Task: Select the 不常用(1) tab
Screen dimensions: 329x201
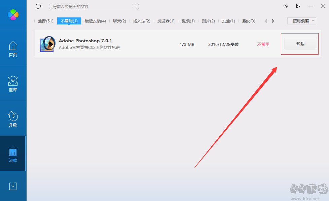Action: (69, 21)
